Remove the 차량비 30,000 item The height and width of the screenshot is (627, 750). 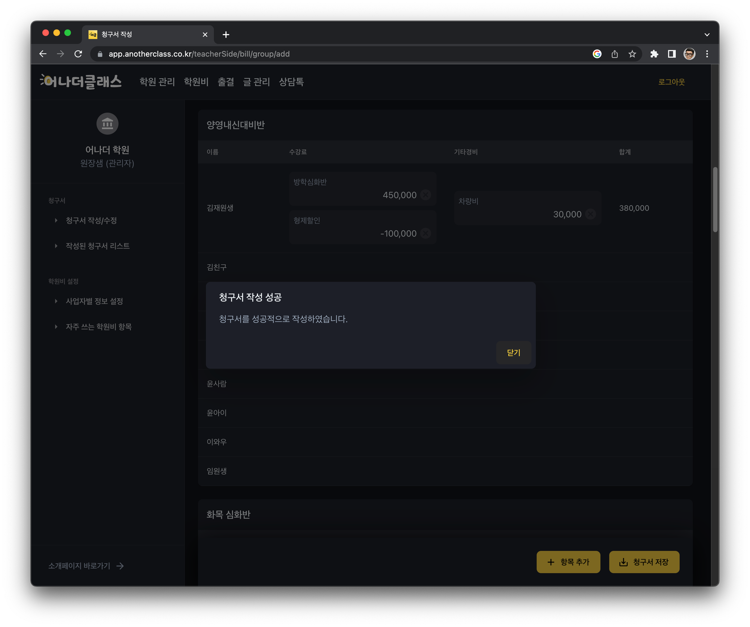590,214
